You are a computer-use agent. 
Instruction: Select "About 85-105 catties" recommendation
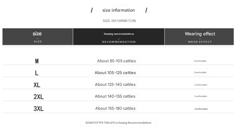pos(116,61)
